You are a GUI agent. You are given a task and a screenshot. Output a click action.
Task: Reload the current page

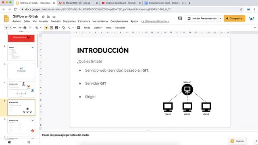(x=15, y=9)
